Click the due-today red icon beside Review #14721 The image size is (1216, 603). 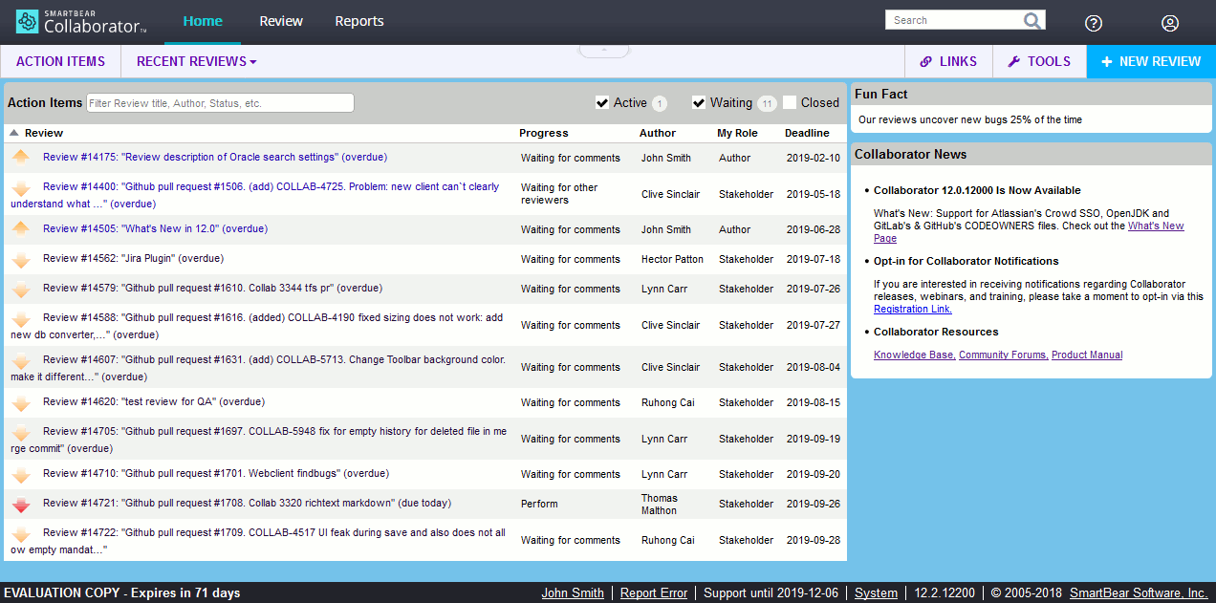(x=21, y=505)
